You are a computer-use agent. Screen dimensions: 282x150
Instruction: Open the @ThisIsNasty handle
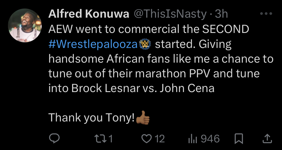click(170, 14)
